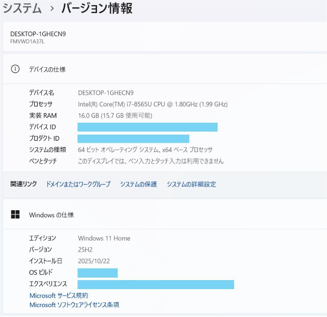
Task: Click the エクスペリエンス label
Action: pos(48,284)
